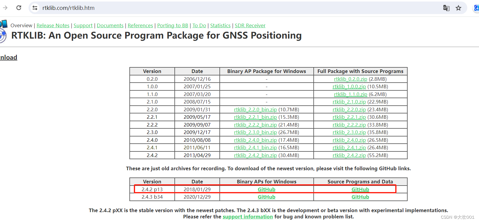Viewport: 479px width, 222px height.
Task: View Statistics page
Action: pos(220,25)
